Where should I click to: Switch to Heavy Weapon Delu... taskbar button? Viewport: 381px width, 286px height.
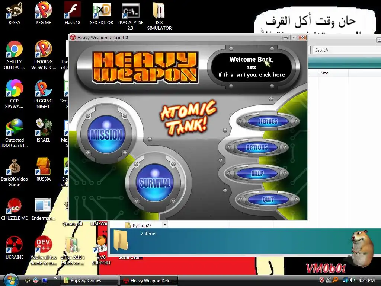[149, 280]
